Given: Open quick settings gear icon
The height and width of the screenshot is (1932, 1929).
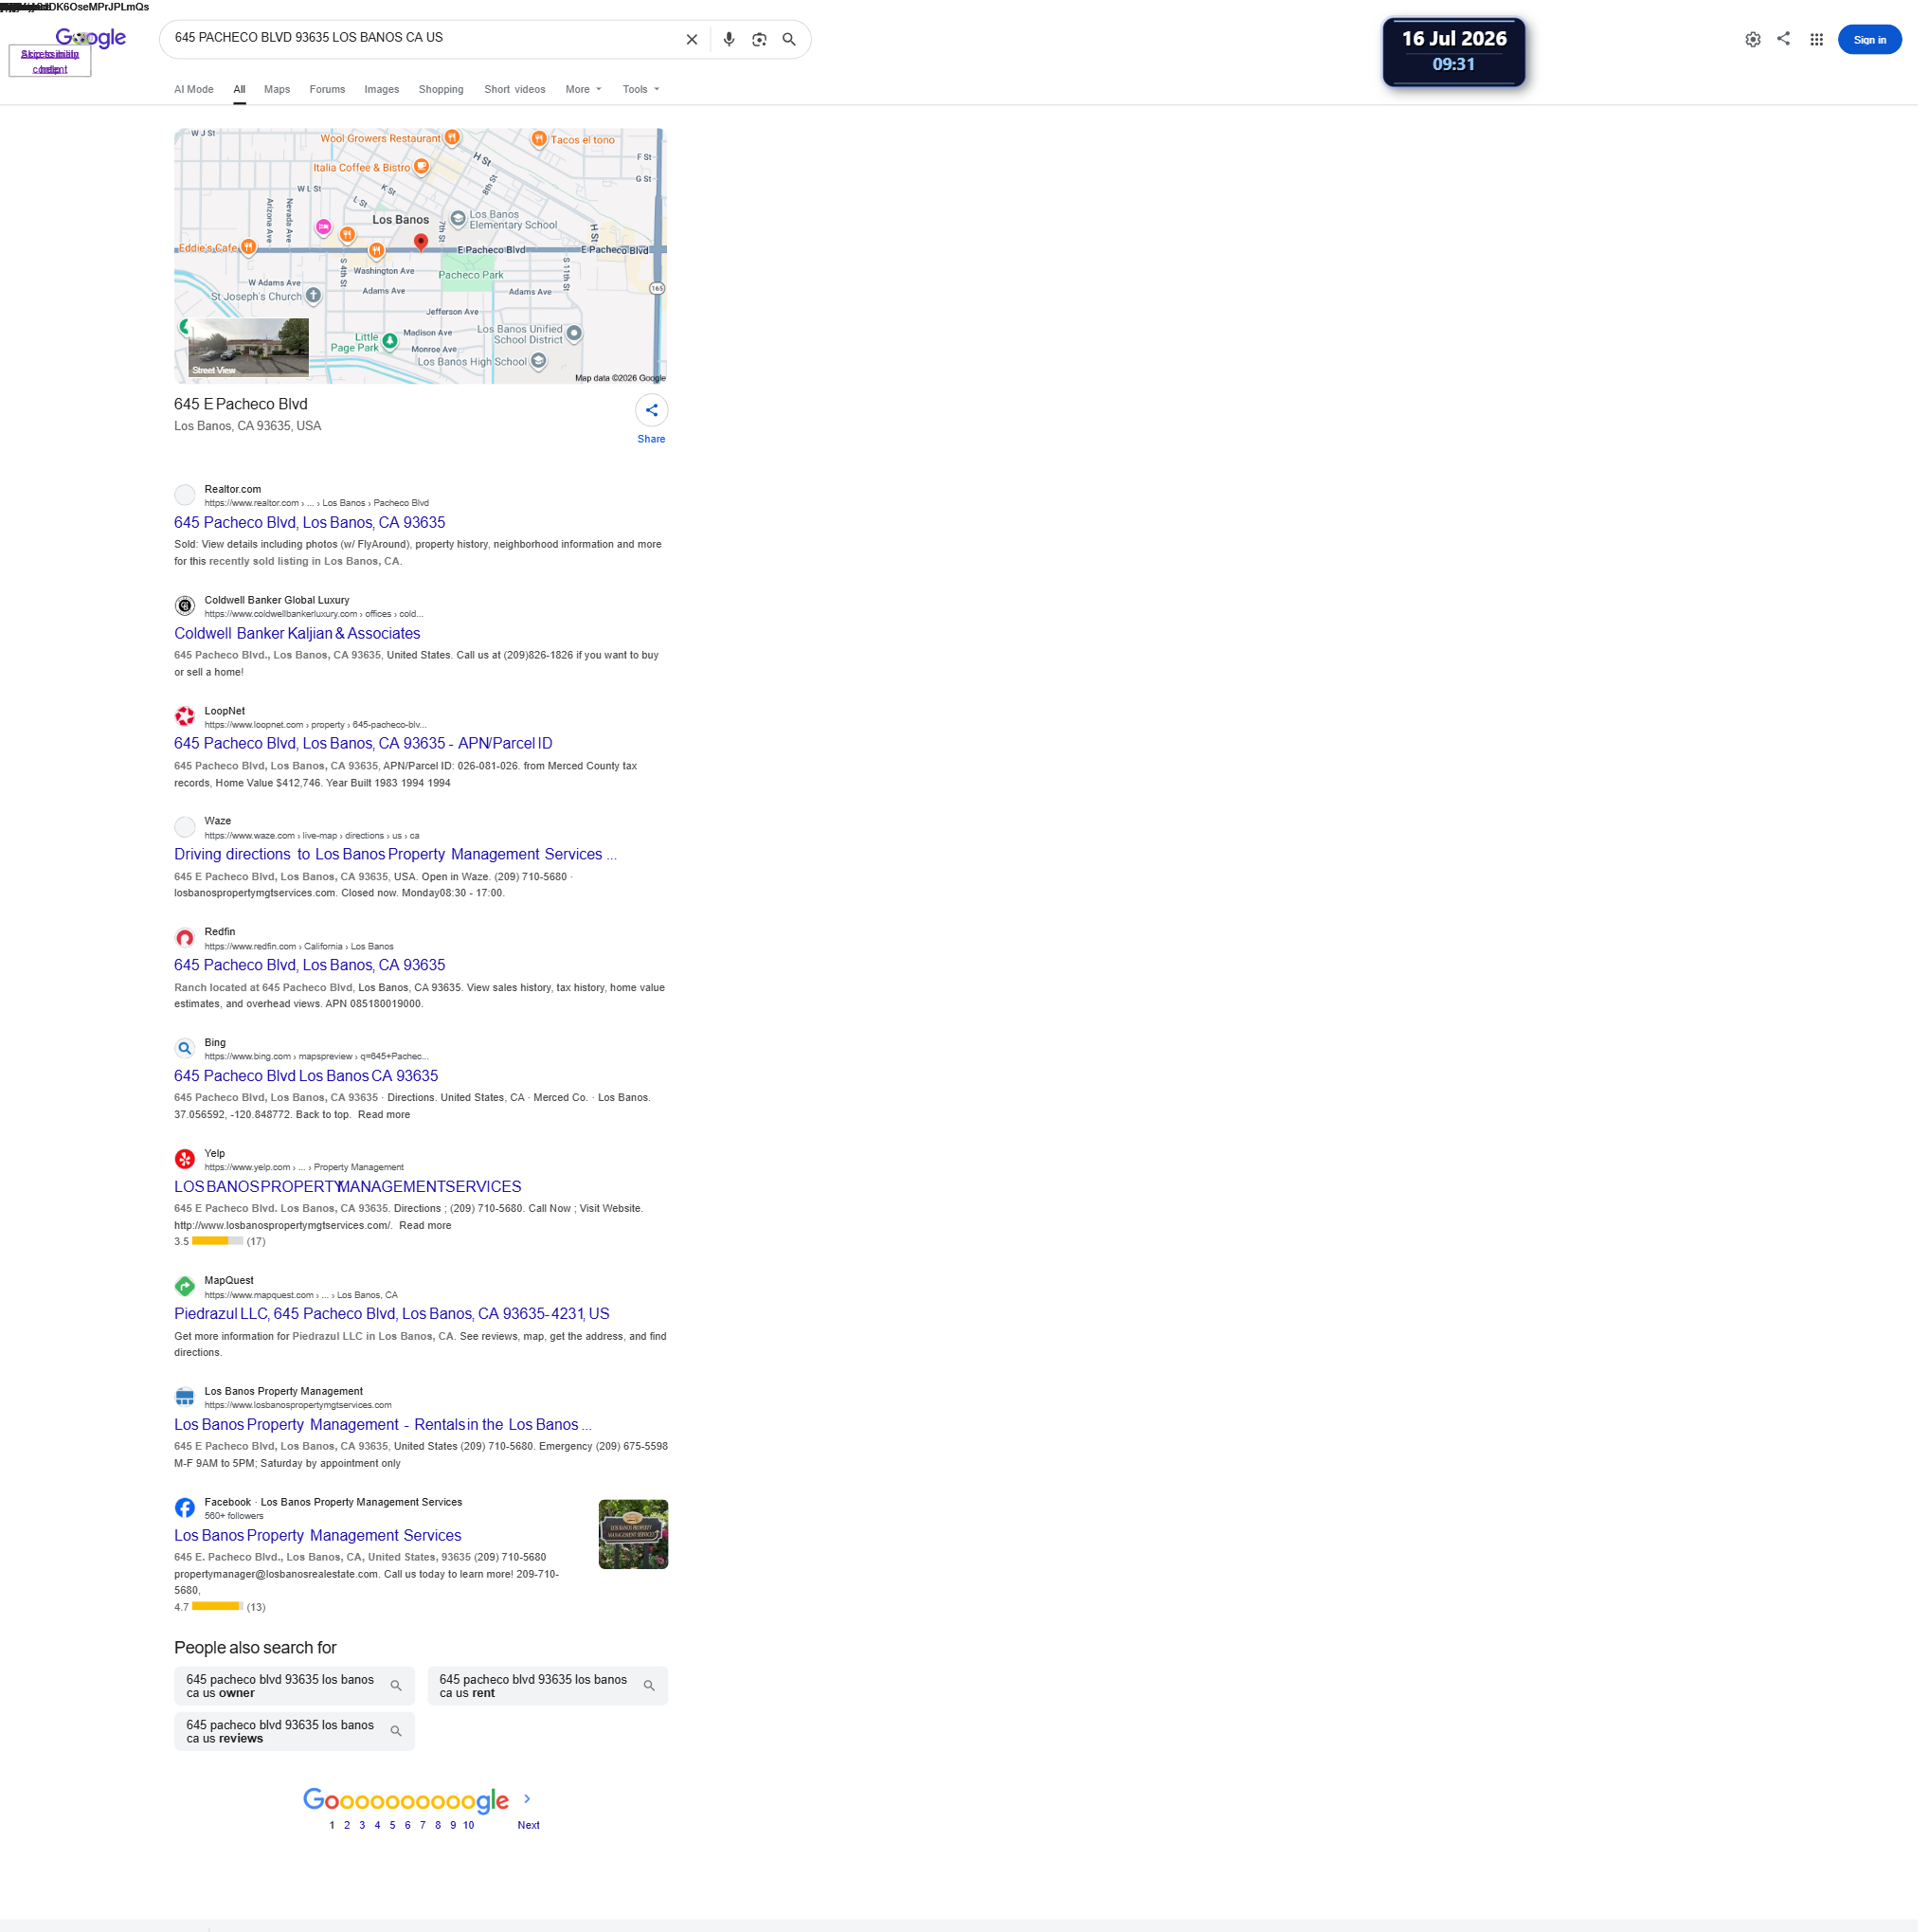Looking at the screenshot, I should (x=1763, y=40).
